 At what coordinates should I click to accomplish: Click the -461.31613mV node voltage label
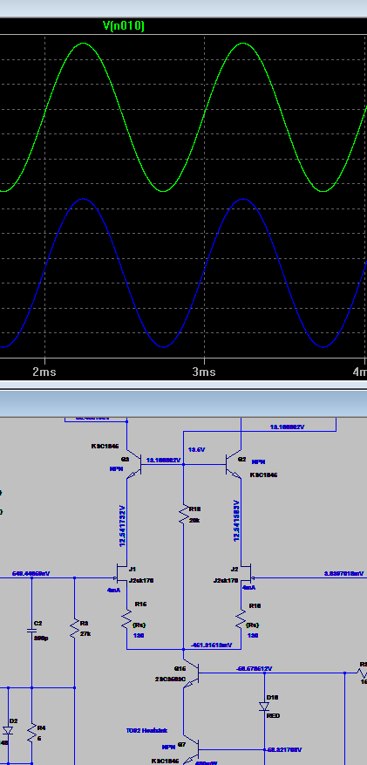[212, 645]
